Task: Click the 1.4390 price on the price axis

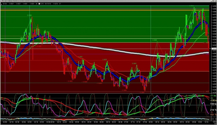Action: pyautogui.click(x=214, y=6)
